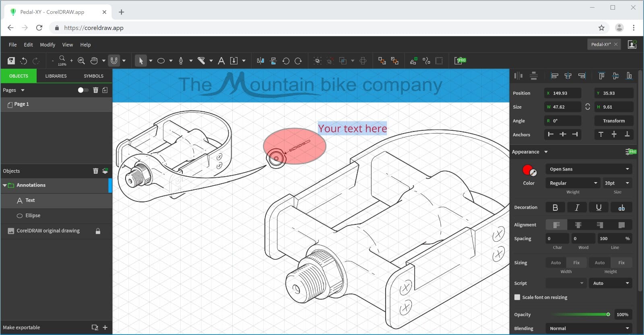This screenshot has width=644, height=335.
Task: Select the Pan hand tool
Action: 94,61
